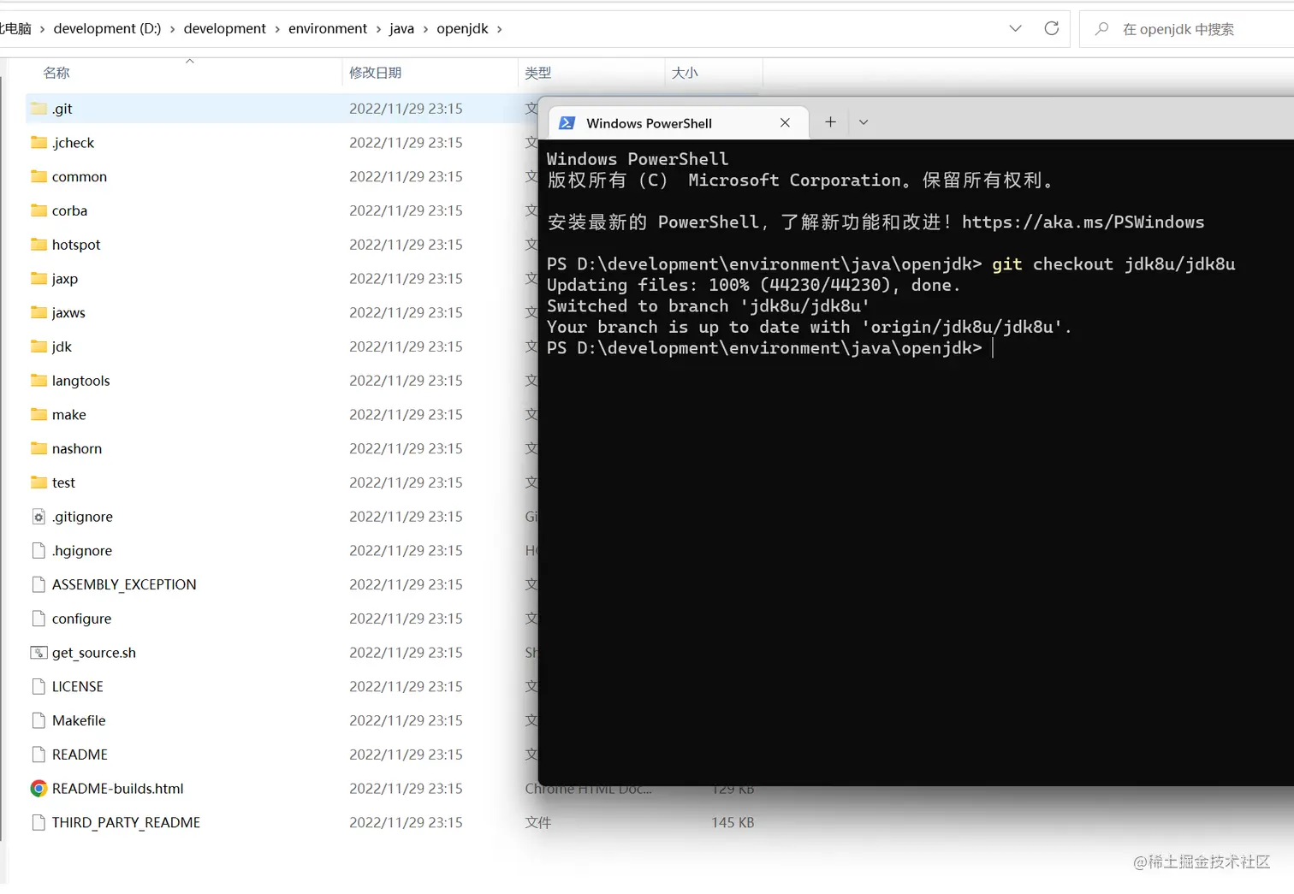This screenshot has width=1294, height=894.
Task: Expand the chevron after environment in breadcrumb
Action: click(378, 29)
